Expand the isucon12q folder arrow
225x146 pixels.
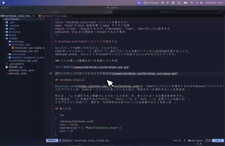[x=7, y=54]
